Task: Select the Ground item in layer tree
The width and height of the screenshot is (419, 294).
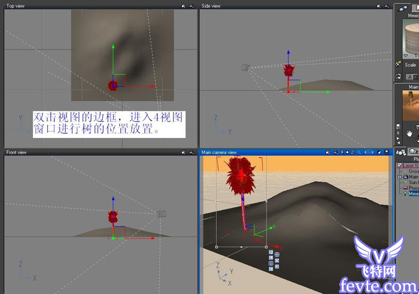Action: pyautogui.click(x=414, y=171)
